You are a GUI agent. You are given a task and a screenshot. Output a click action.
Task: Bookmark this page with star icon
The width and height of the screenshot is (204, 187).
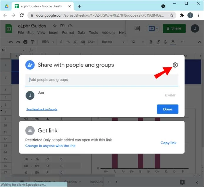171,15
